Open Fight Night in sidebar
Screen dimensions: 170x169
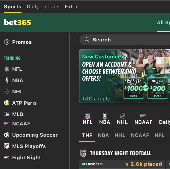click(26, 157)
